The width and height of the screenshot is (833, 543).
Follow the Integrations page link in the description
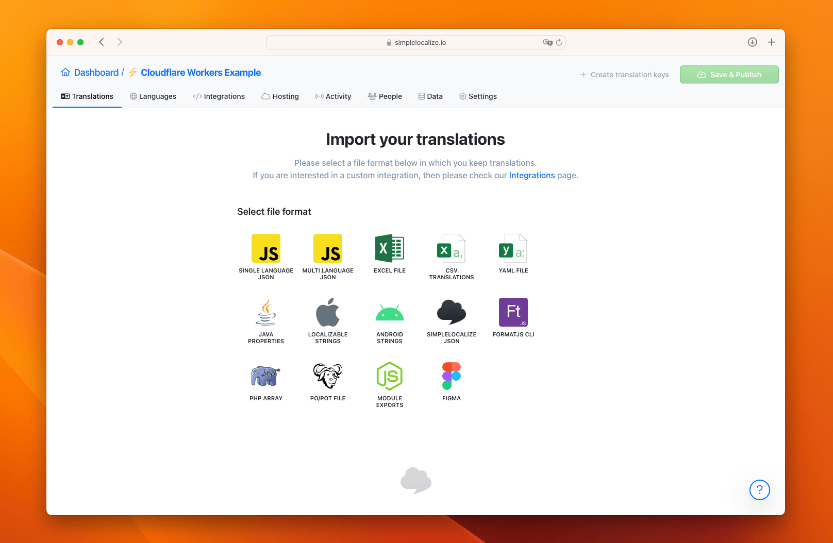[x=532, y=176]
